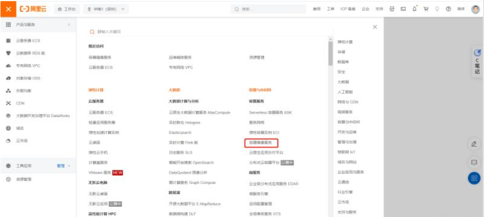Screen dimensions: 484x217
Task: Select 网络与 CDN in the right index
Action: coord(348,102)
